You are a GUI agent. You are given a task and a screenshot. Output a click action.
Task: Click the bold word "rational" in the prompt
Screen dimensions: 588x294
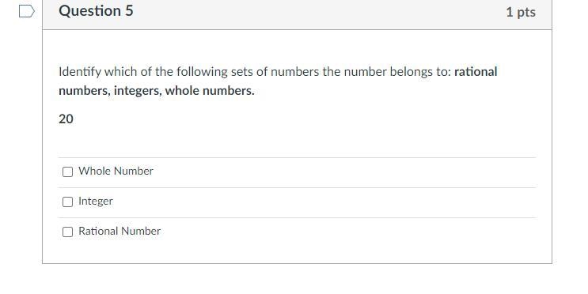click(x=476, y=72)
